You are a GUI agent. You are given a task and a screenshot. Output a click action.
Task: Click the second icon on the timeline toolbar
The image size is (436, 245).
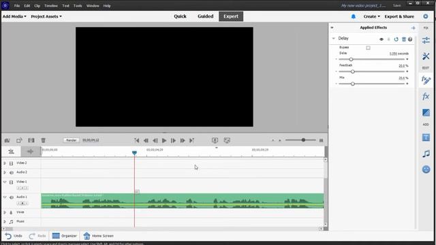[19, 140]
